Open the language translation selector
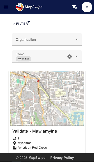Image resolution: width=94 pixels, height=162 pixels. pos(75,7)
